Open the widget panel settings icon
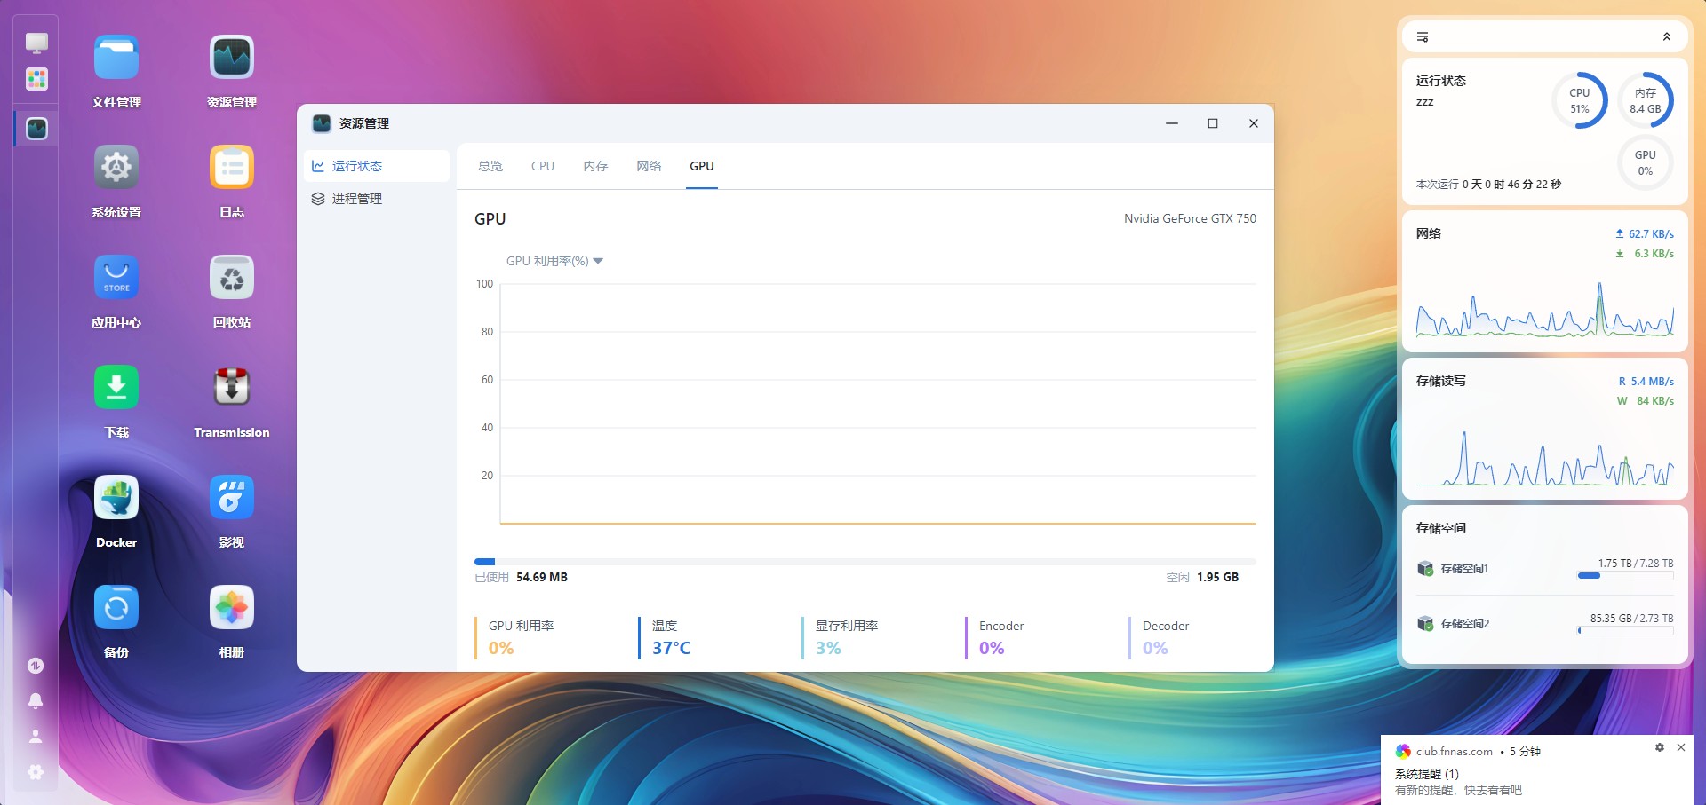 point(1423,37)
